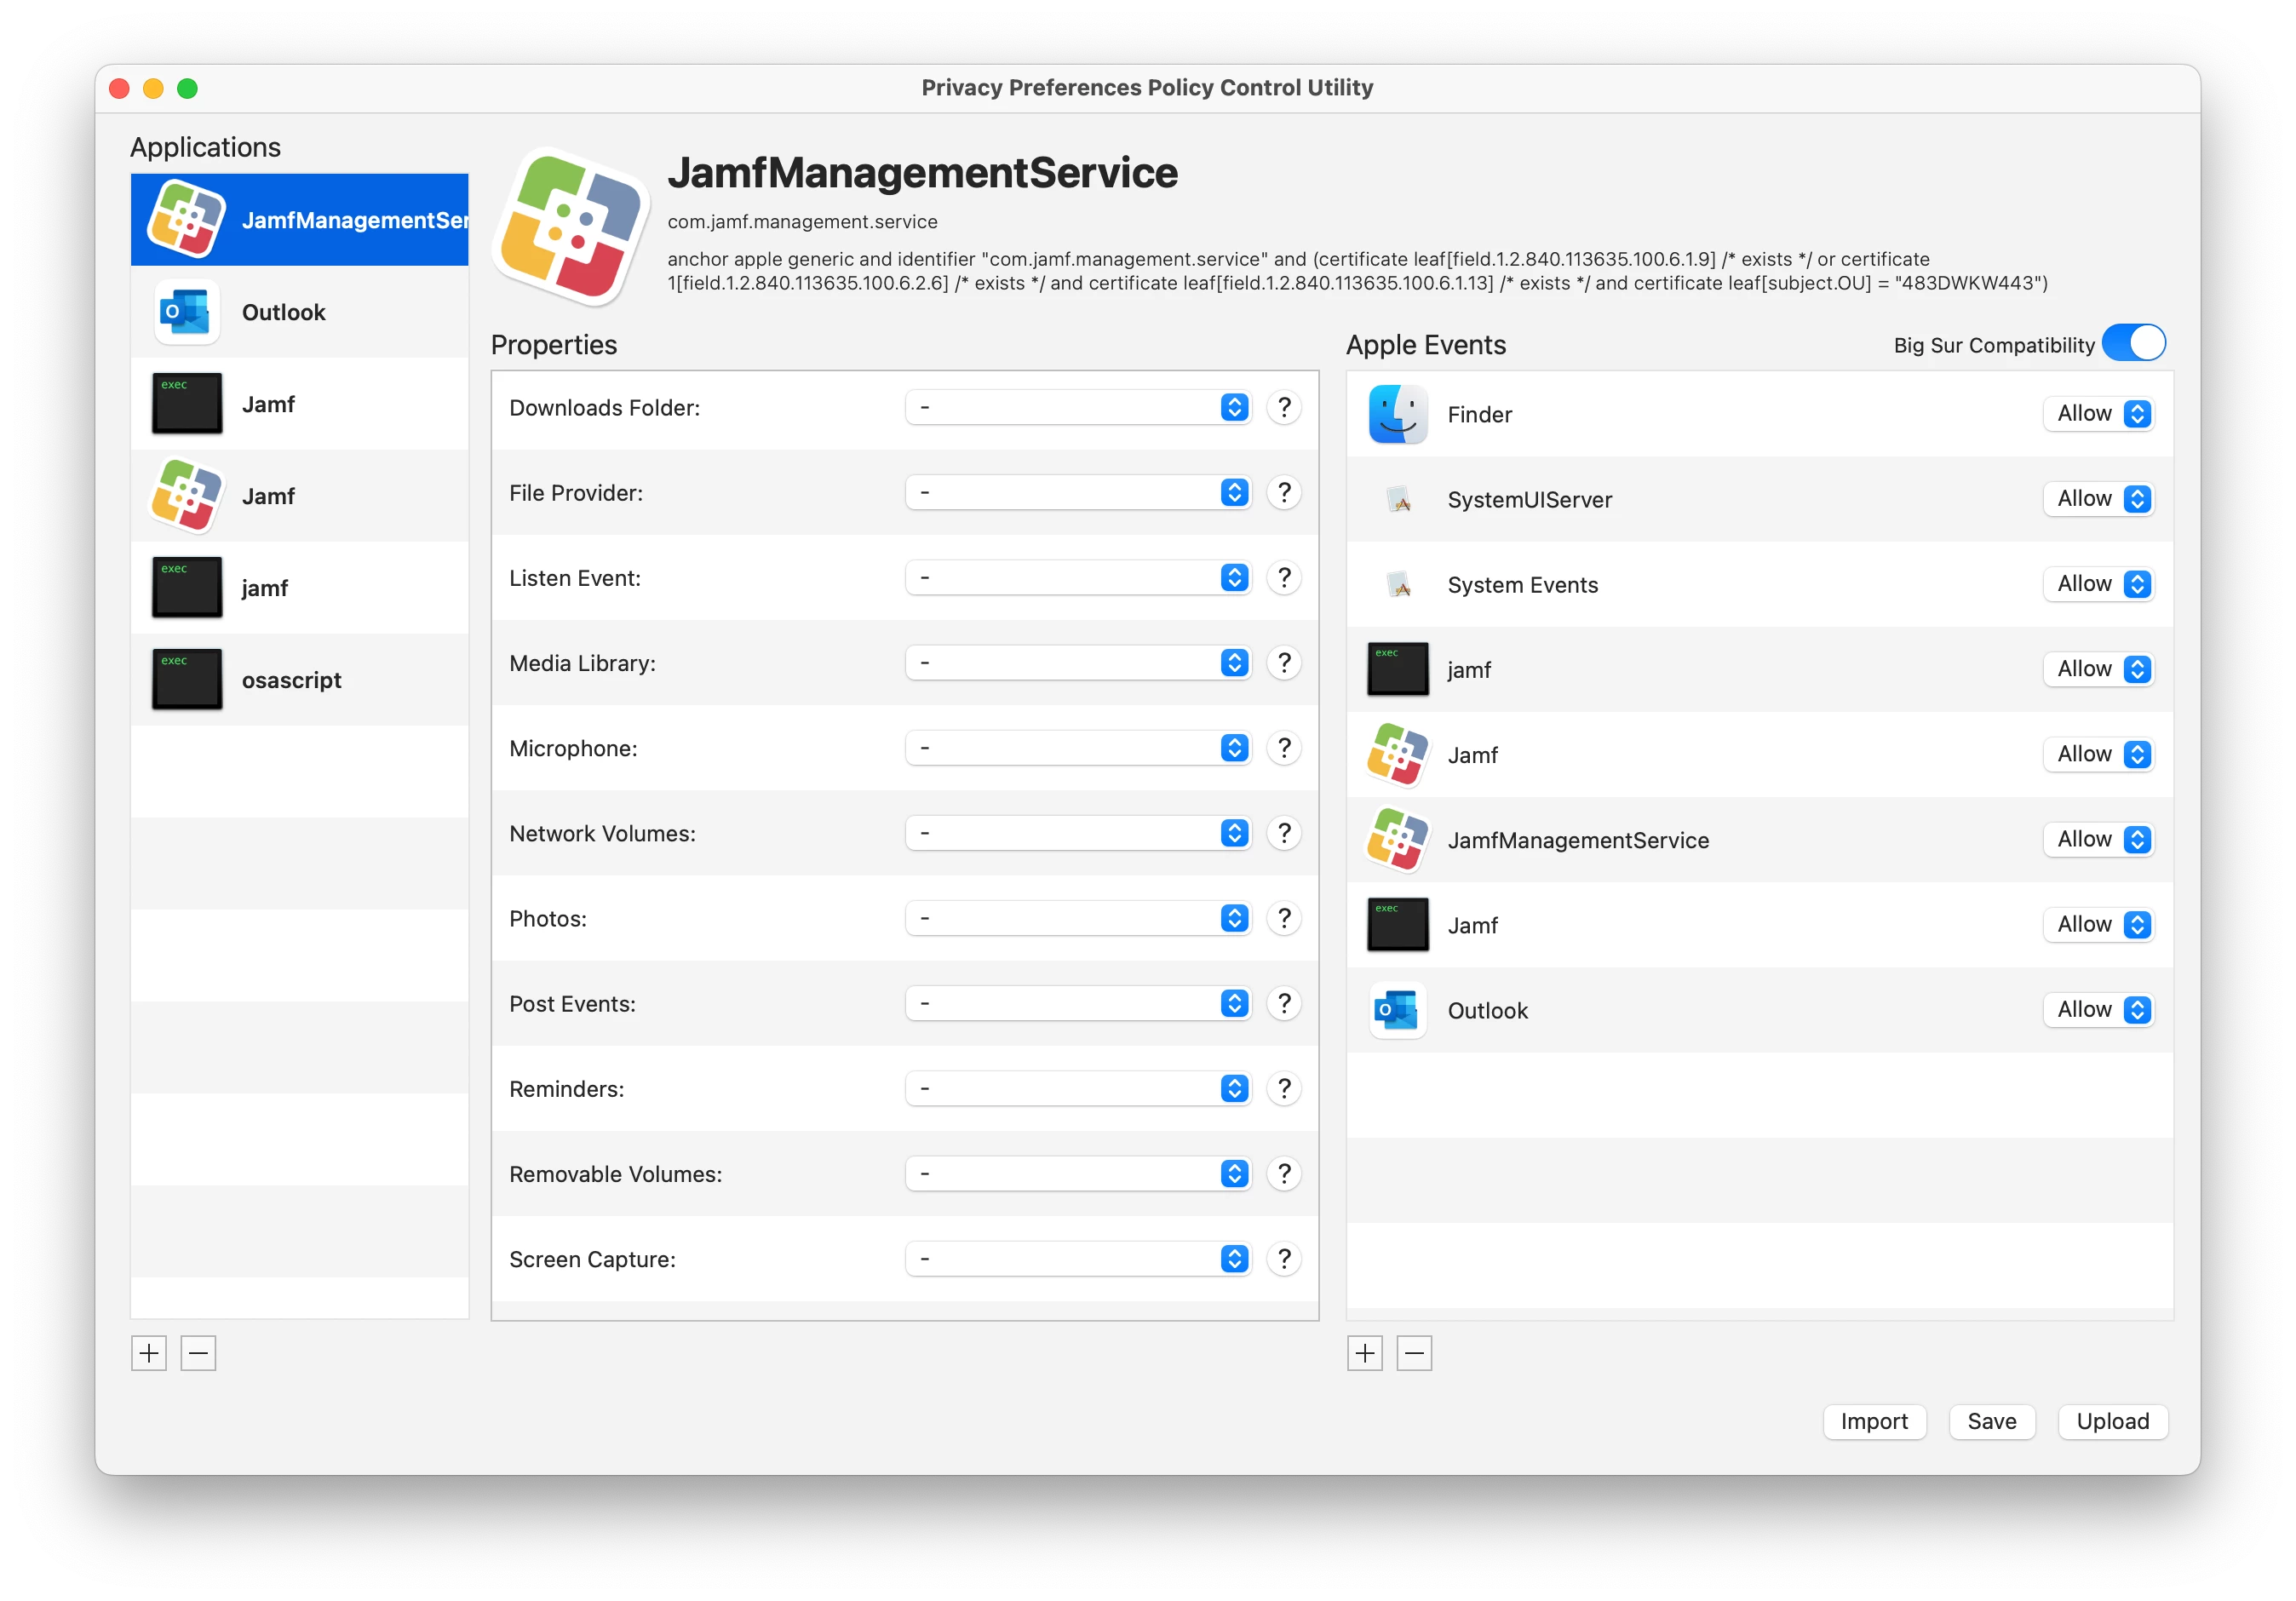Viewport: 2296px width, 1601px height.
Task: Click the Finder icon in Apple Events
Action: point(1397,414)
